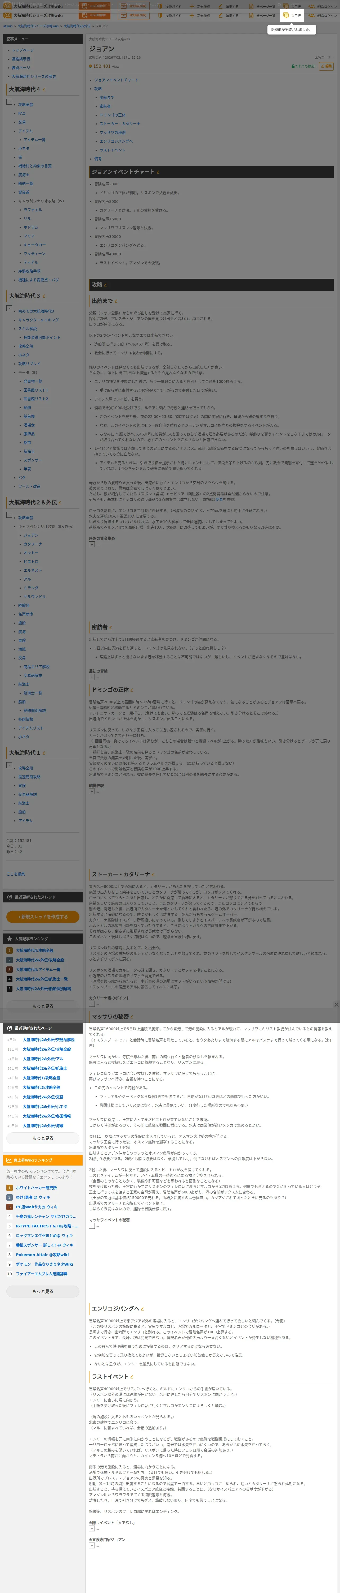Screen dimensions: 340x1593
Task: Expand the 裏レイベント「人でなし」 section
Action: click(92, 1529)
